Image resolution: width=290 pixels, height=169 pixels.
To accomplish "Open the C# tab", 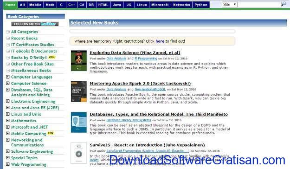I will click(x=82, y=5).
